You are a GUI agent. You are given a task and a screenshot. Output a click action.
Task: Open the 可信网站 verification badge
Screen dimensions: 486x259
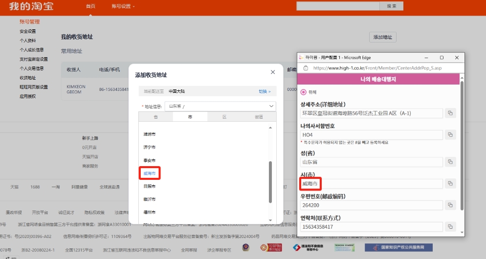pyautogui.click(x=271, y=247)
